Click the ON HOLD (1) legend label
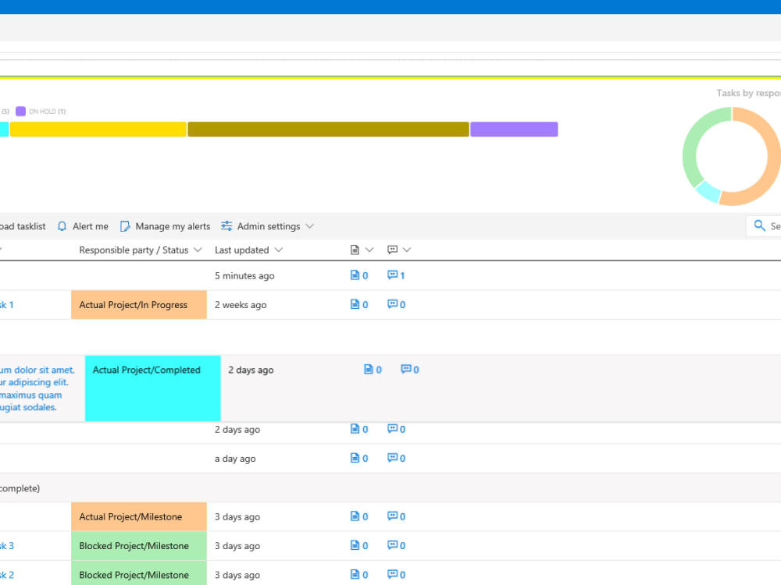781x585 pixels. [48, 112]
